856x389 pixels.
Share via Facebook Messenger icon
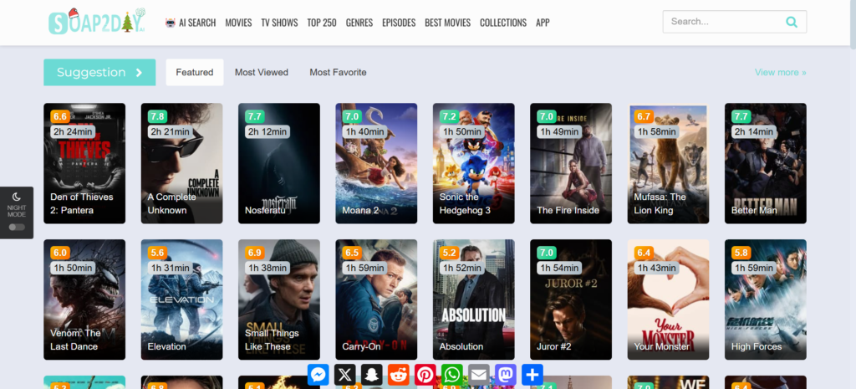318,375
